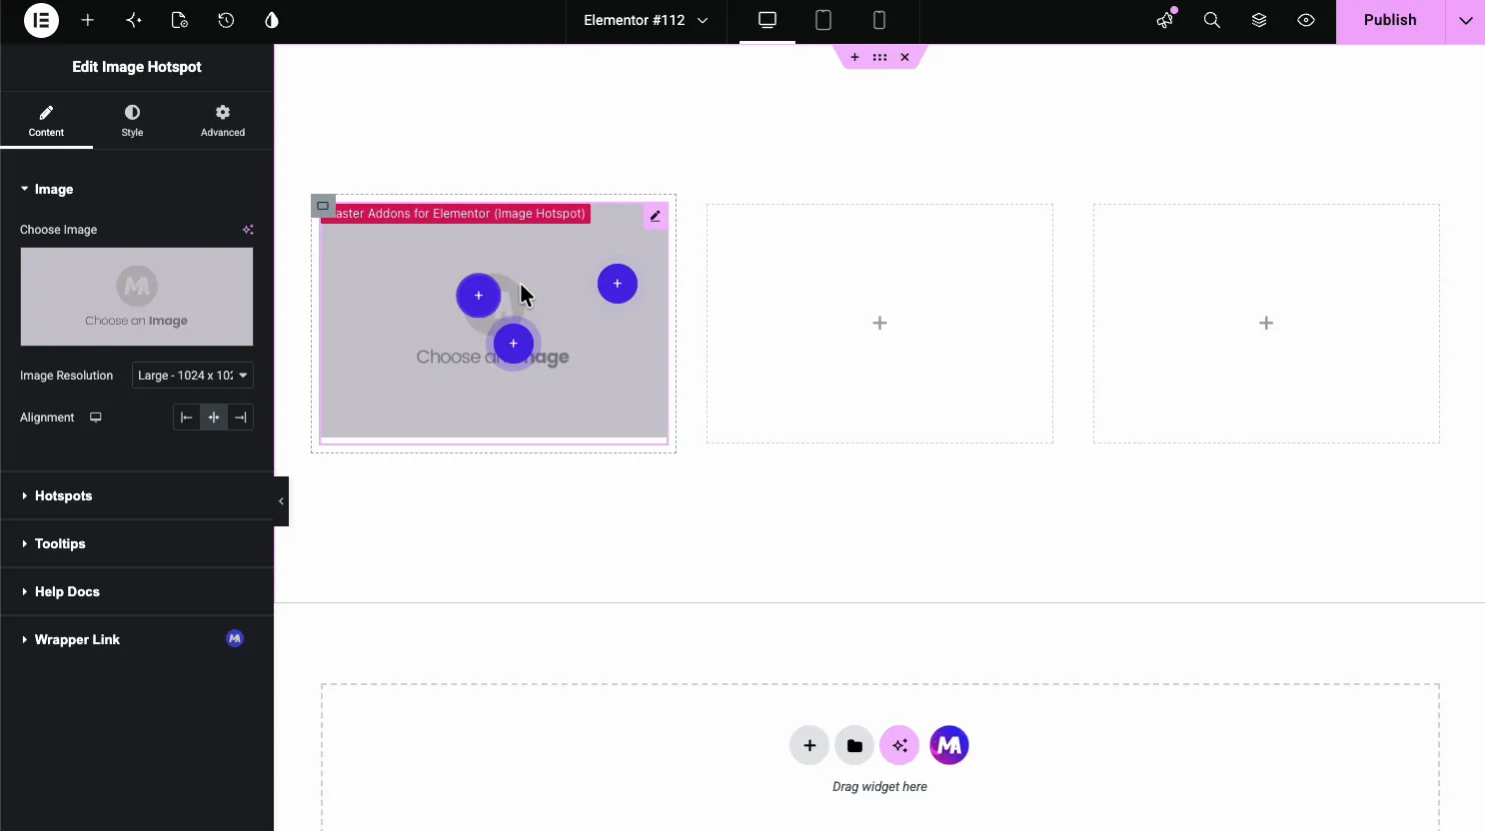The image size is (1485, 831).
Task: Toggle preview changes eye icon
Action: click(x=1306, y=20)
